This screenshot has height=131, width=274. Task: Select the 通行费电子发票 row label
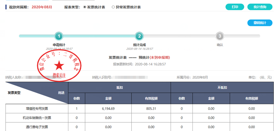click(x=37, y=127)
